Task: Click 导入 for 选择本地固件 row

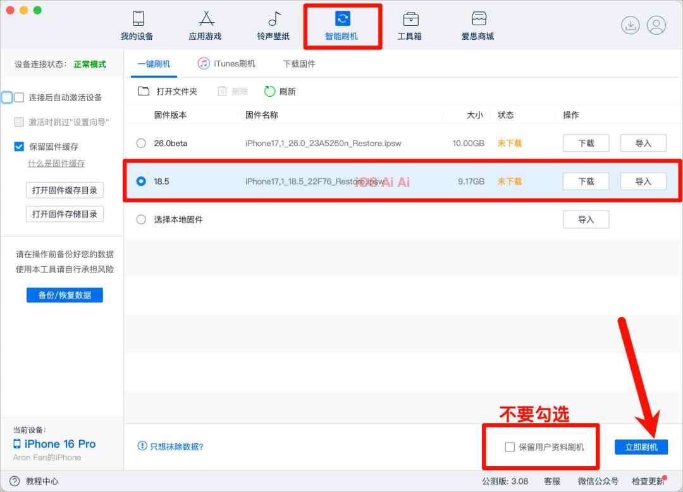Action: click(x=586, y=219)
